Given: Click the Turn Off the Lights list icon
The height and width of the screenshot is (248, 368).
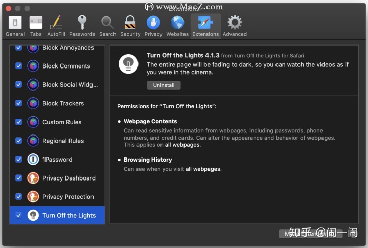Looking at the screenshot, I should point(33,215).
